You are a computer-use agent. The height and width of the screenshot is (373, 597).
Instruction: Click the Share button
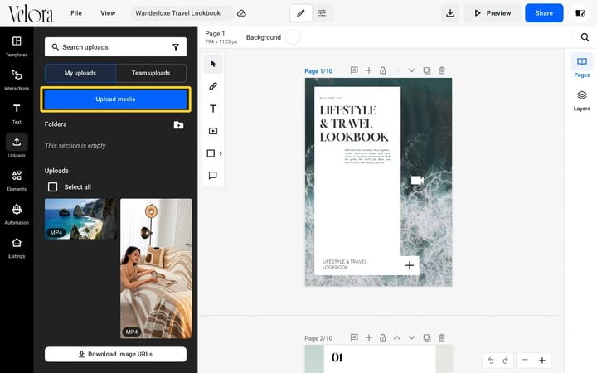(544, 13)
